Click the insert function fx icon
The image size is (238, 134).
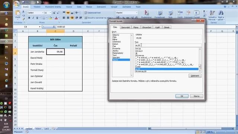[54, 27]
